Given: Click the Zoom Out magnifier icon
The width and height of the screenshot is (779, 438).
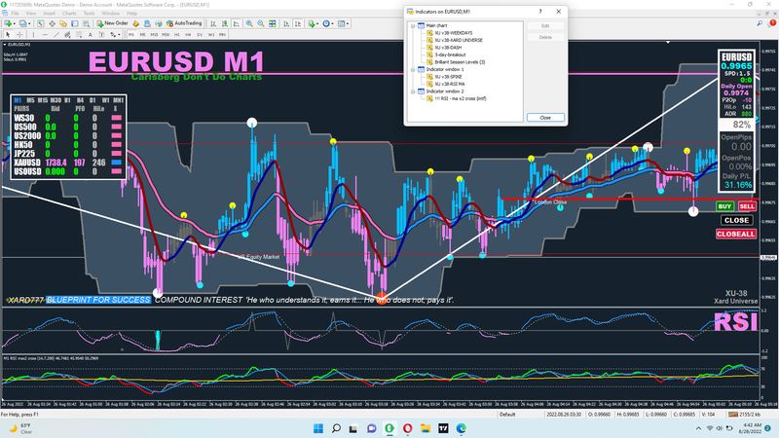Looking at the screenshot, I should pos(261,23).
